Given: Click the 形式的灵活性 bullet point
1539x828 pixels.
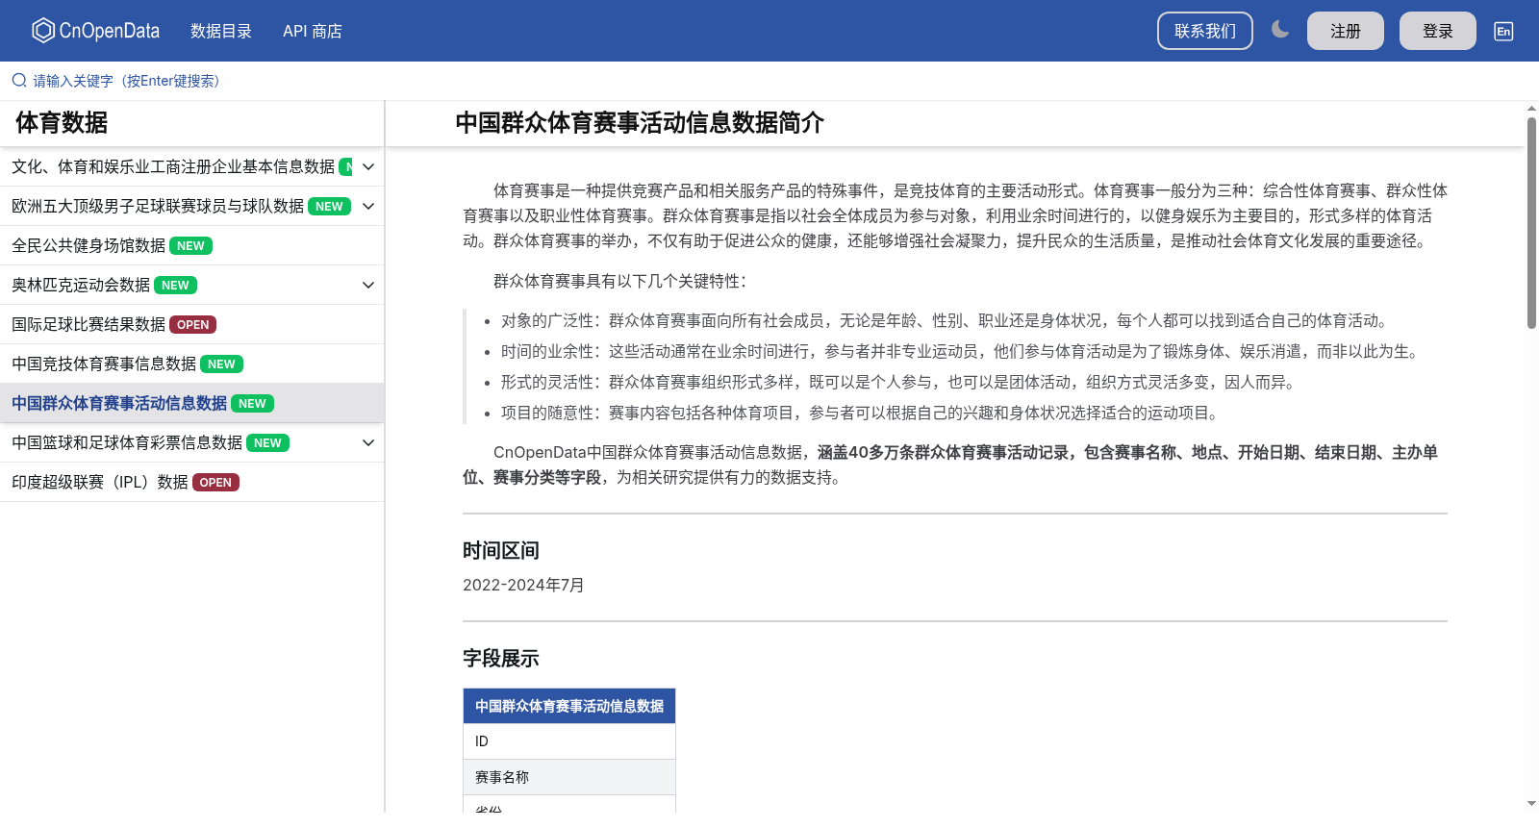Looking at the screenshot, I should tap(901, 383).
